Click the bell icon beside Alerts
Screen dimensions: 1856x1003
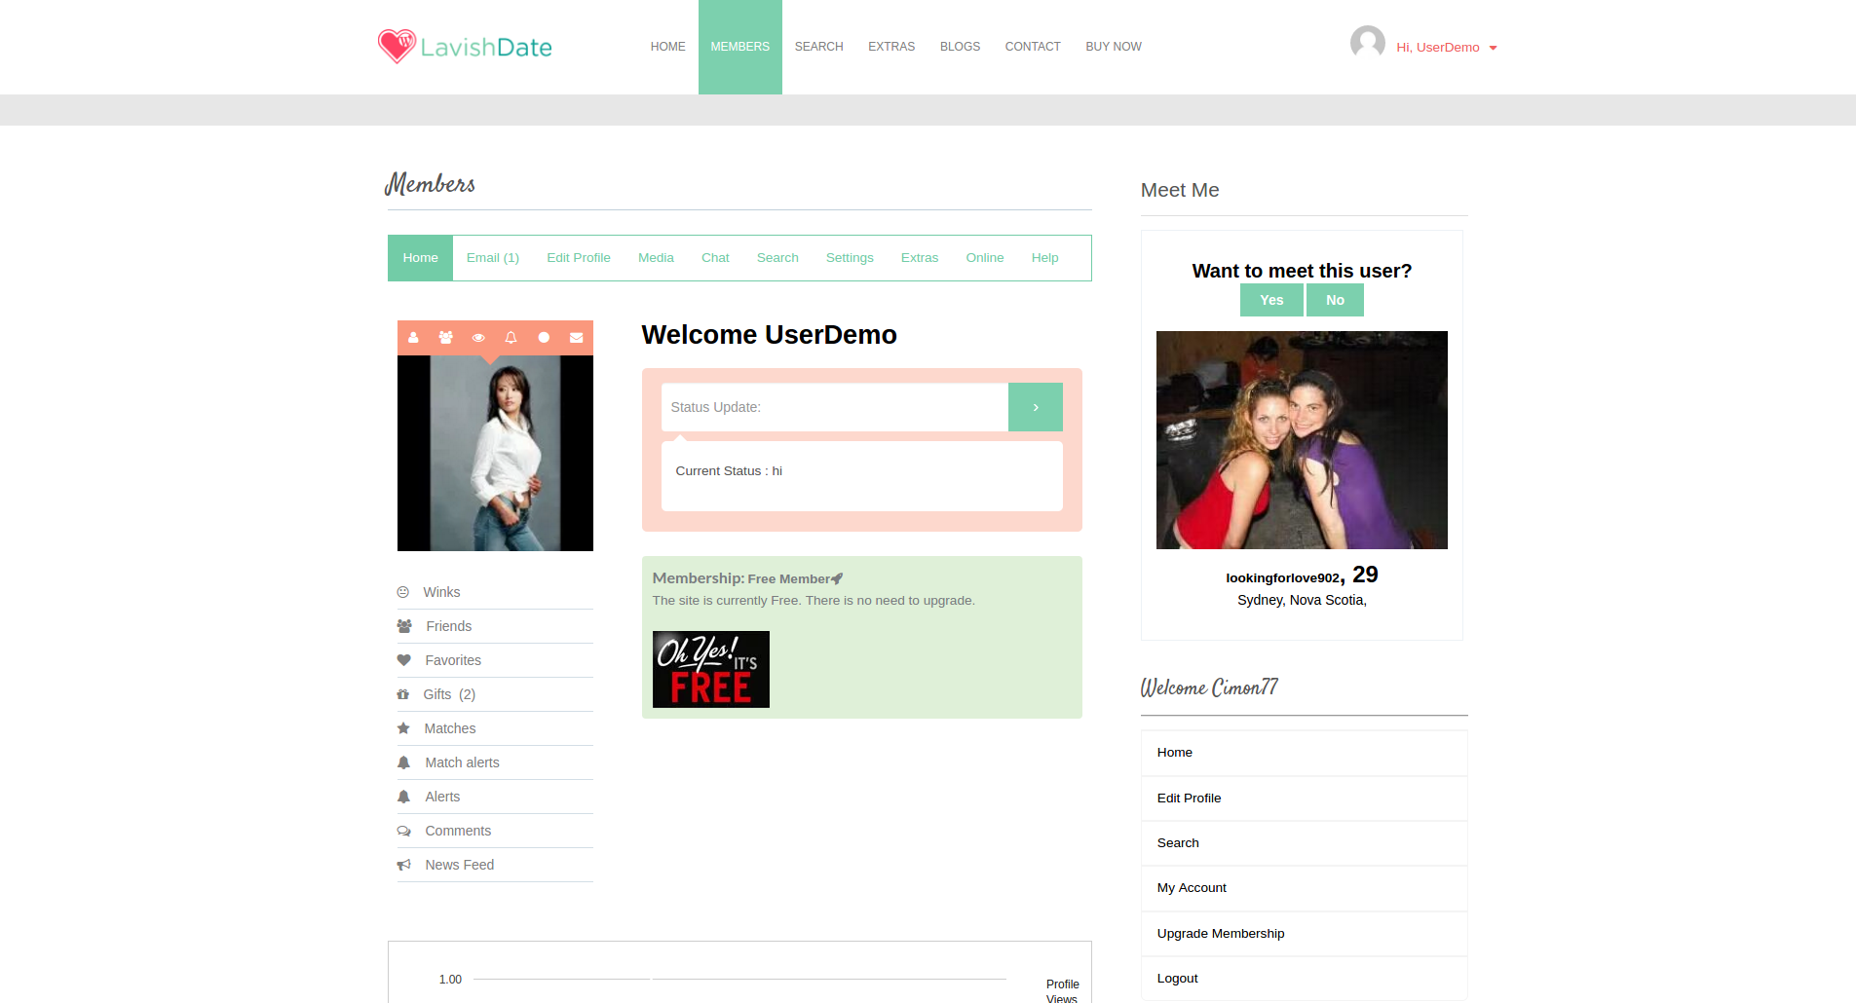pos(403,797)
